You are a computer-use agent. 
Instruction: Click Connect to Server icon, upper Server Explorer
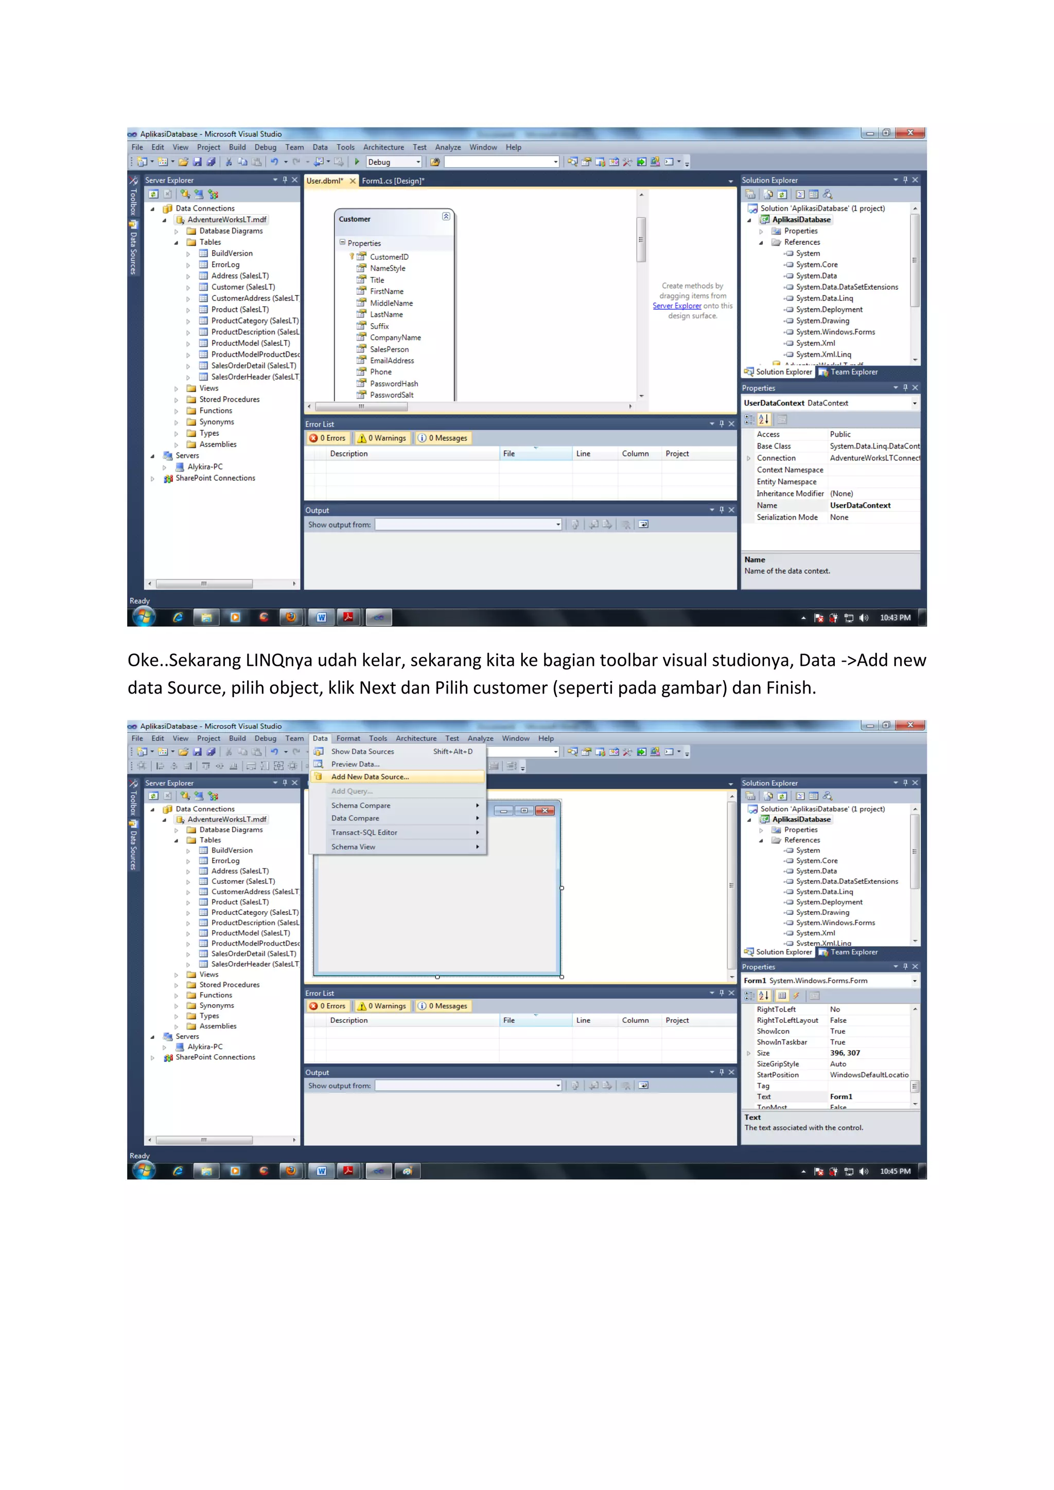[x=199, y=194]
